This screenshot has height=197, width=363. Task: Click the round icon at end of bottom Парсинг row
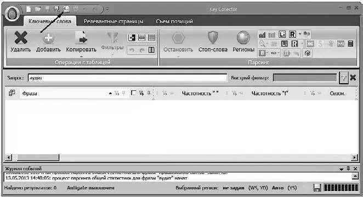(307, 53)
